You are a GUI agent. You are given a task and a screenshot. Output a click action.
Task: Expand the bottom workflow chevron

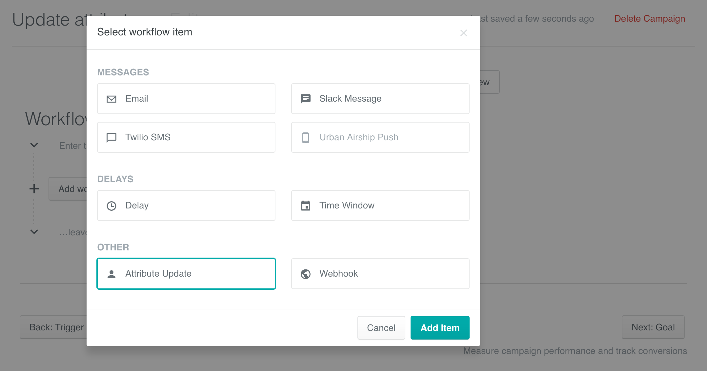tap(34, 232)
